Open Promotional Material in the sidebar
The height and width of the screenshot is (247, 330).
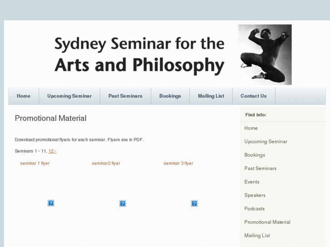[x=267, y=222]
